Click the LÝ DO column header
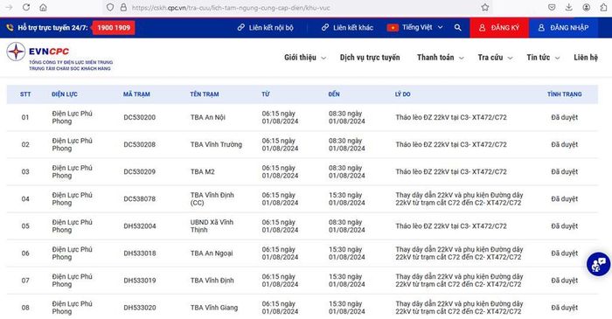 click(x=402, y=94)
